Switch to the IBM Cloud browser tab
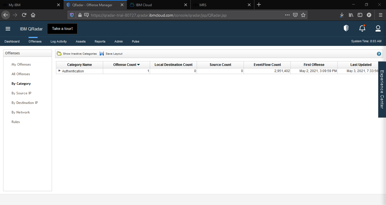 pos(159,5)
